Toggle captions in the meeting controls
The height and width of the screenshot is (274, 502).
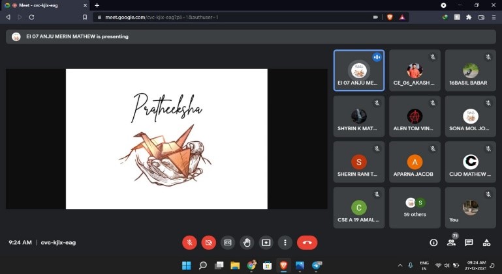click(228, 242)
